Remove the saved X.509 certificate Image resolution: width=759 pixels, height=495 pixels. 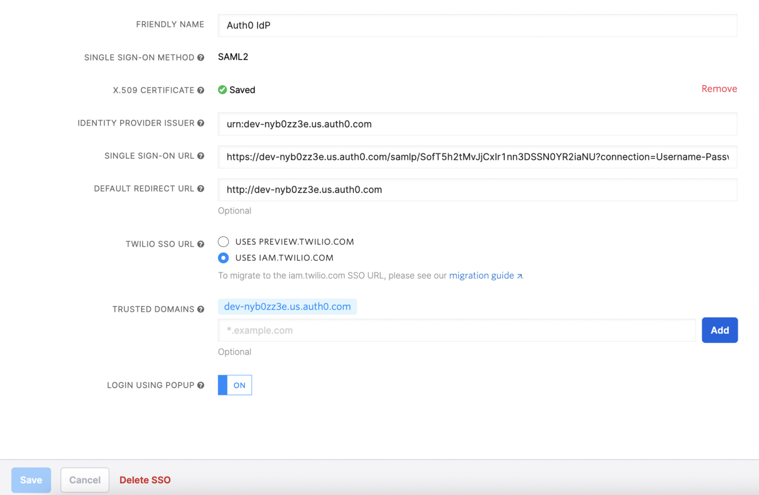pyautogui.click(x=719, y=89)
